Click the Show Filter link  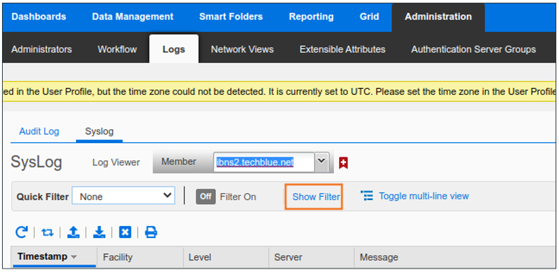(315, 197)
